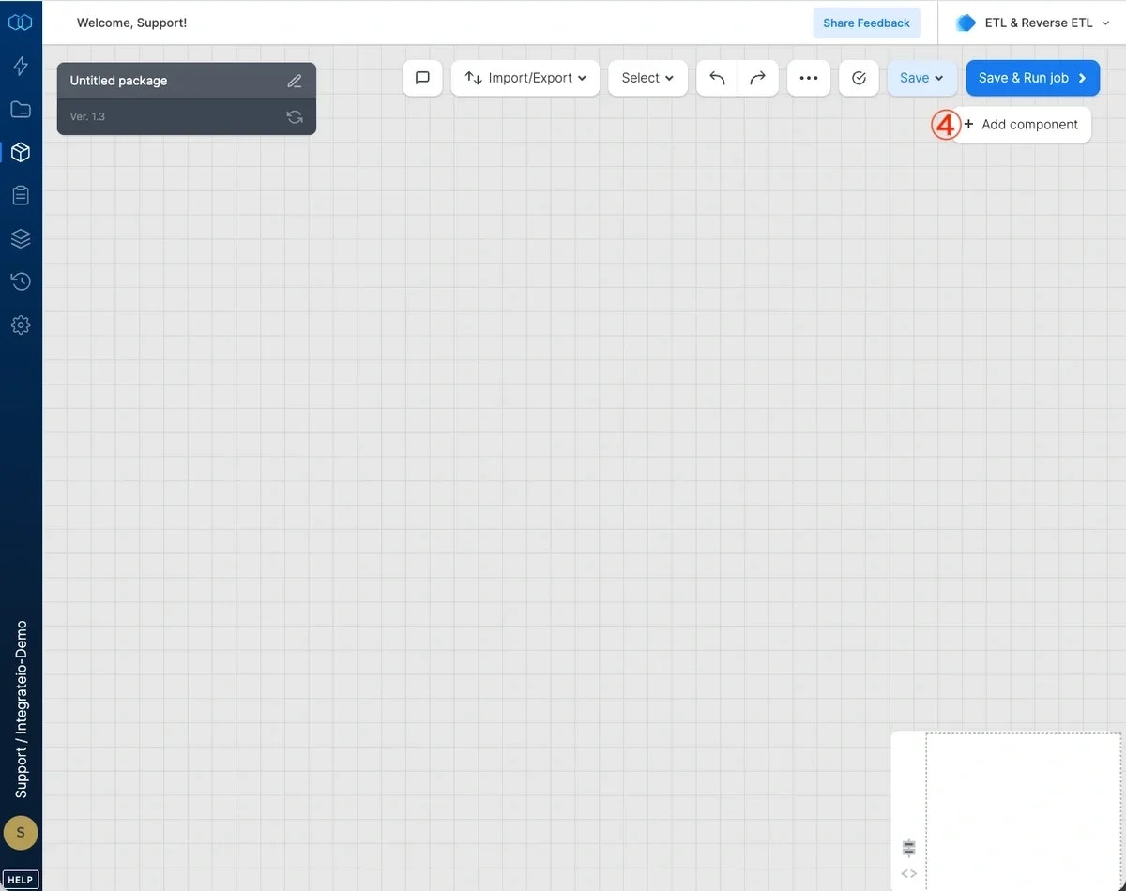This screenshot has height=891, width=1126.
Task: Open the activity lightning icon in sidebar
Action: point(21,66)
